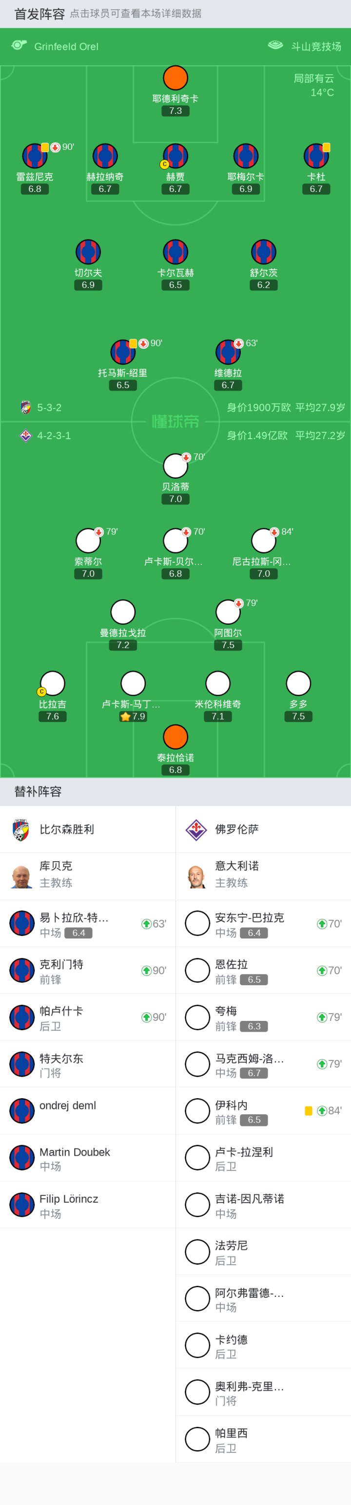View 阿图尔's player stats
The width and height of the screenshot is (351, 1505).
coord(228,612)
